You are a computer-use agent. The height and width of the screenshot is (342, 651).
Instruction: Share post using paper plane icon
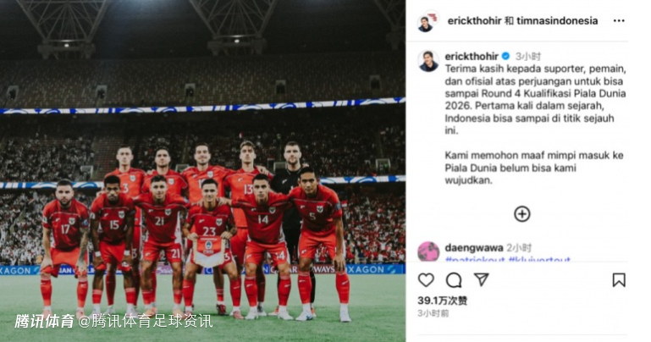481,279
